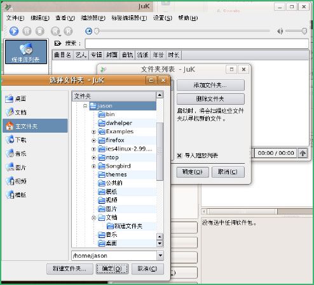
Task: Click the folder tree vertical scrollbar thumb
Action: pyautogui.click(x=160, y=151)
